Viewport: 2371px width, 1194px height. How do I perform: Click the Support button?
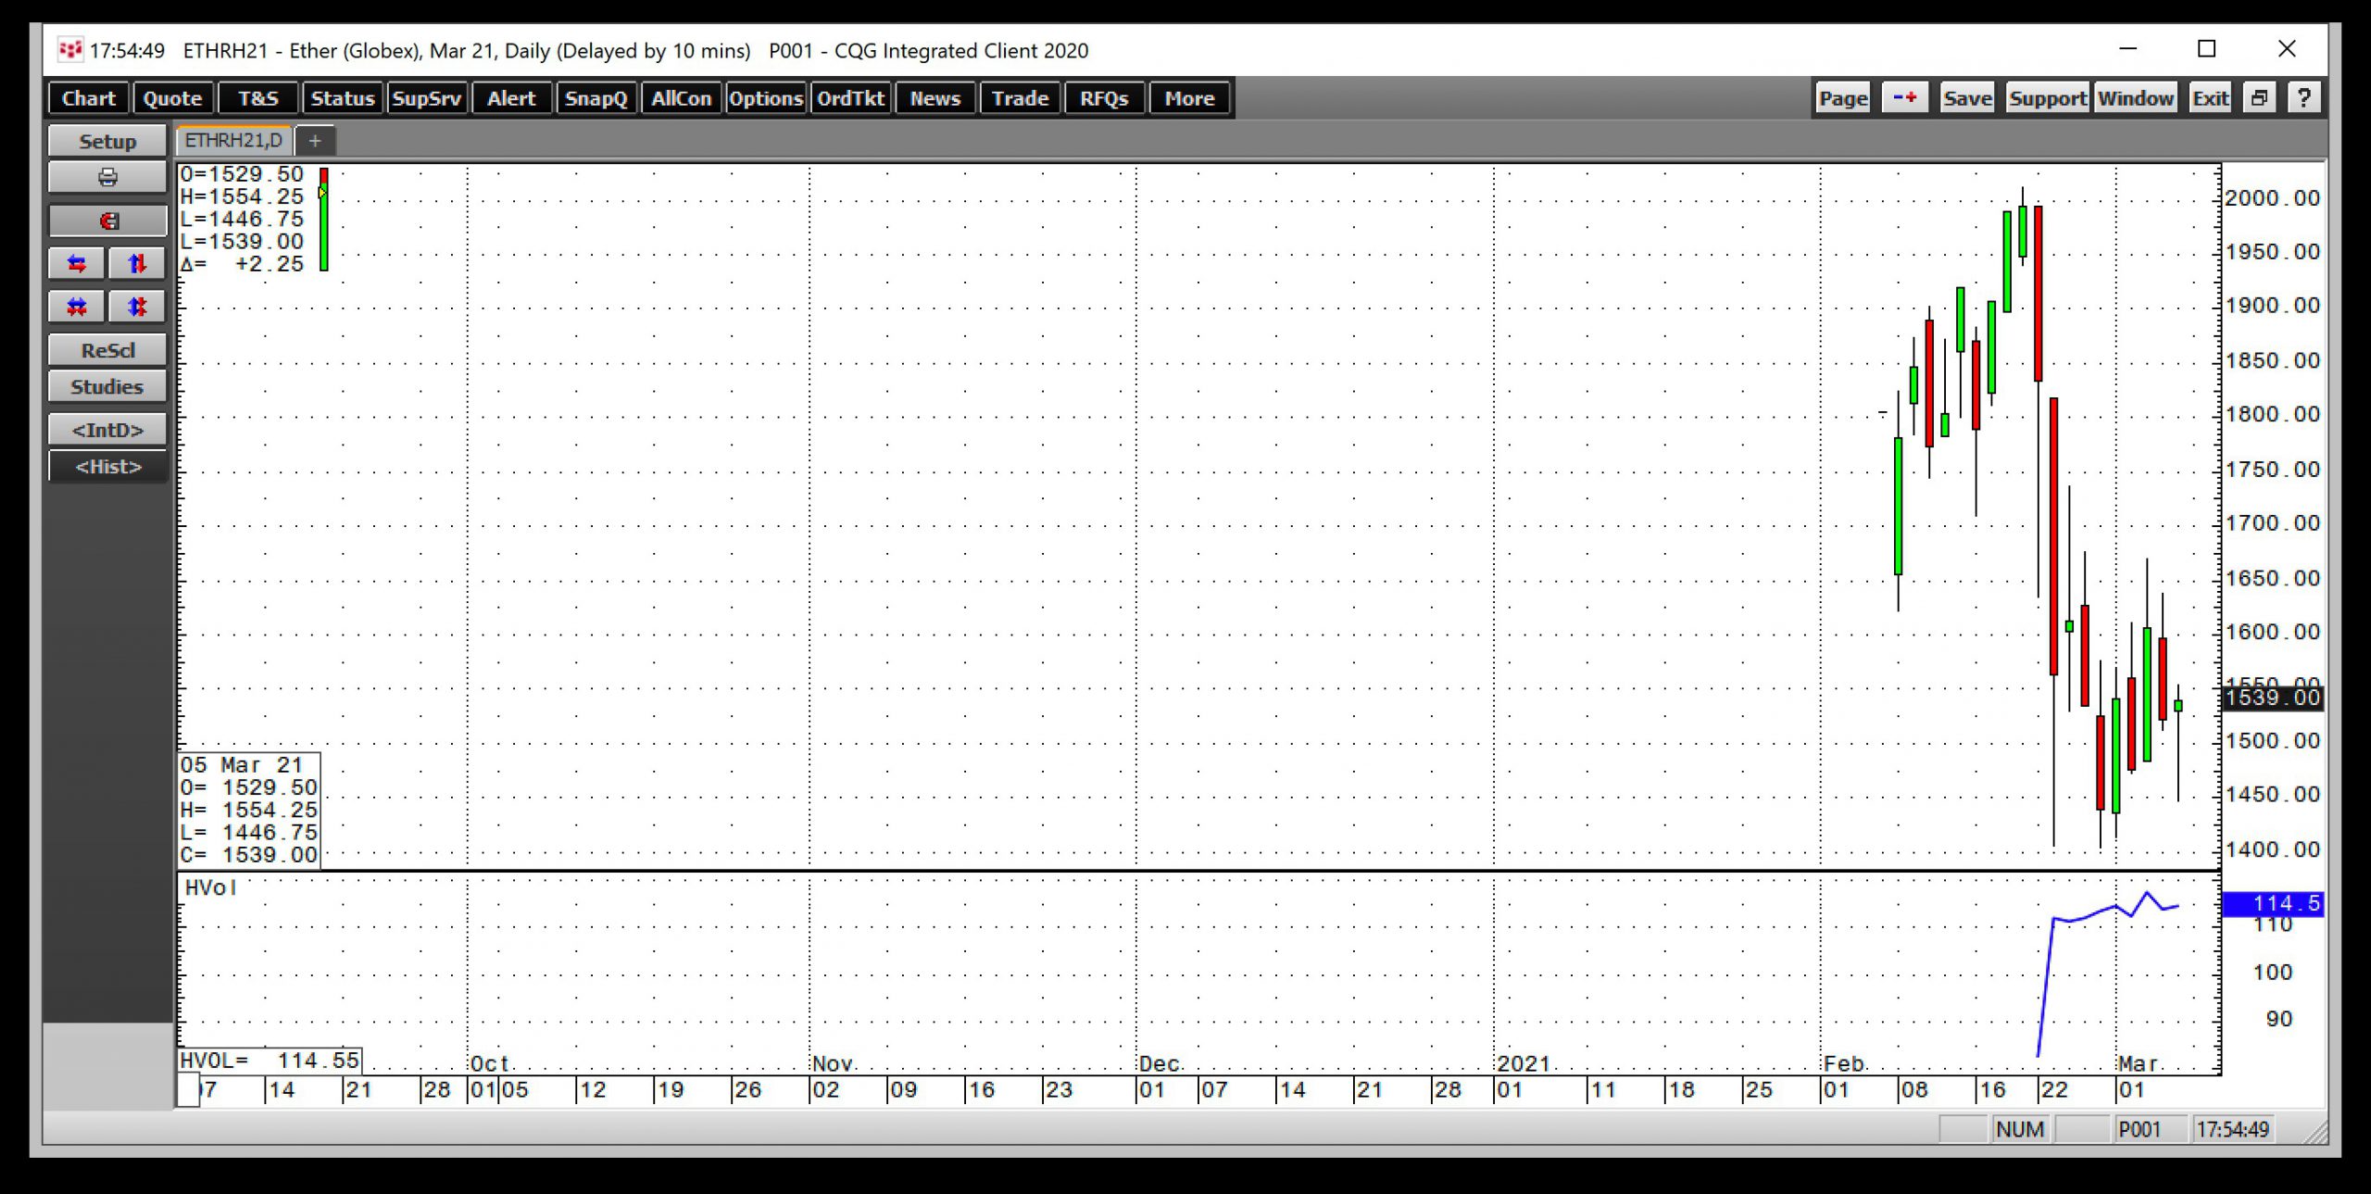click(x=2047, y=98)
